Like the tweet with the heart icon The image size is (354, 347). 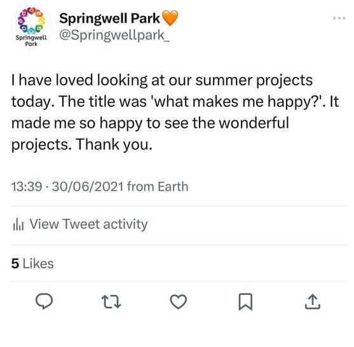coord(178,302)
